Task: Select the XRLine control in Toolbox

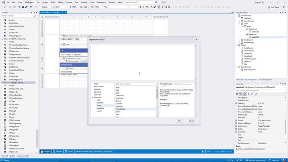Action: [11, 117]
